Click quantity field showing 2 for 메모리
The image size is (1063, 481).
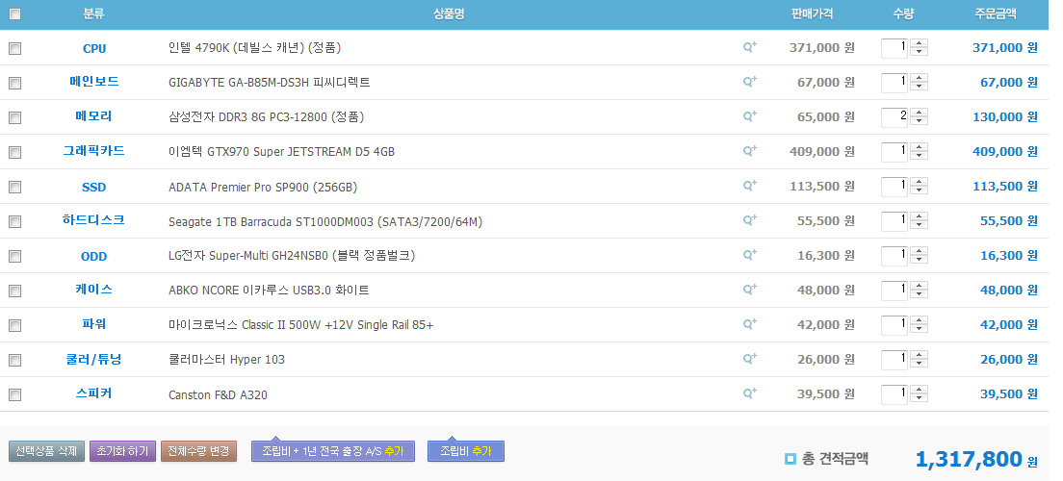point(894,117)
